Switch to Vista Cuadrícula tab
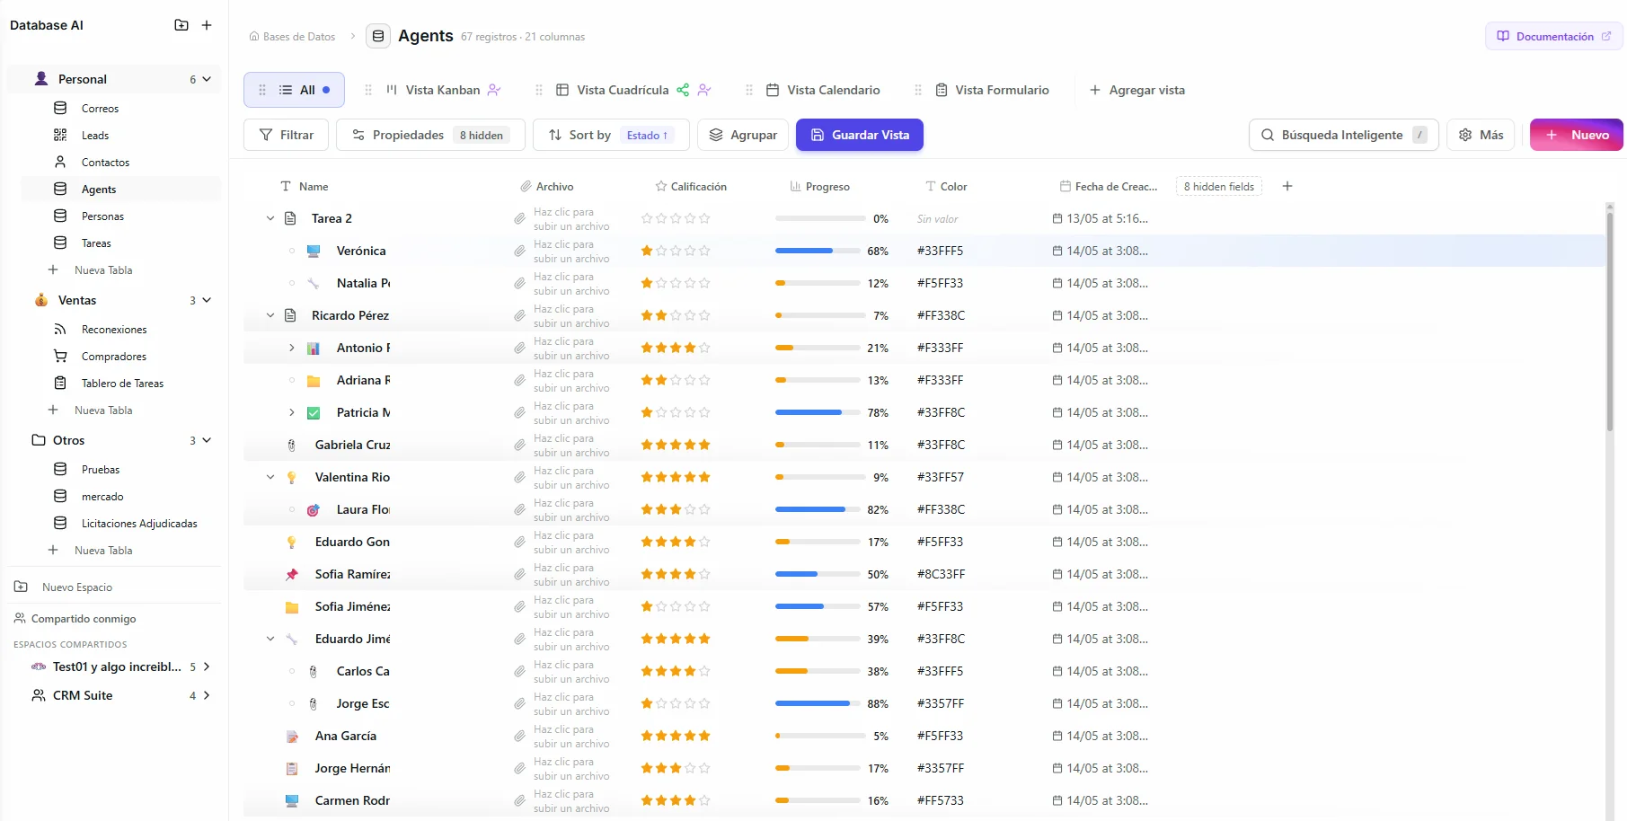This screenshot has height=821, width=1627. coord(623,90)
